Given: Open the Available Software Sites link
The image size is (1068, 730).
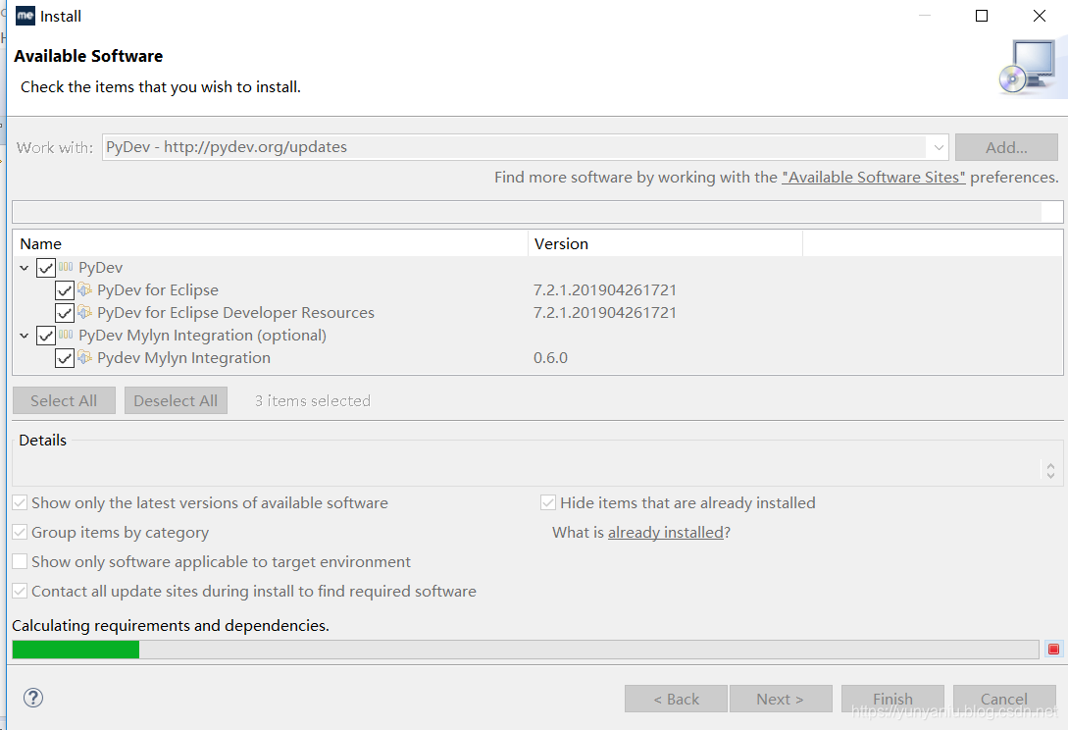Looking at the screenshot, I should (873, 178).
